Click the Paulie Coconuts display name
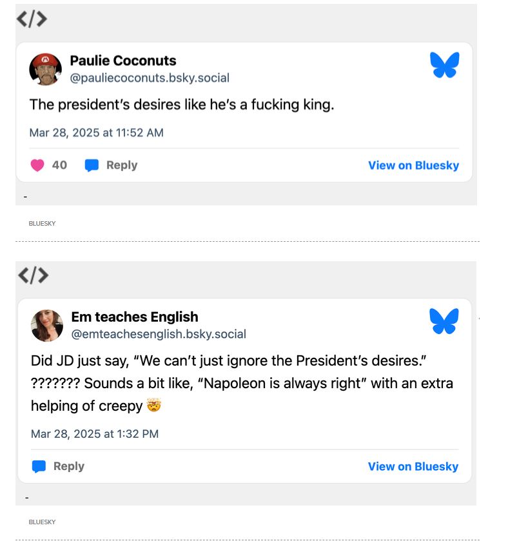 pos(122,61)
